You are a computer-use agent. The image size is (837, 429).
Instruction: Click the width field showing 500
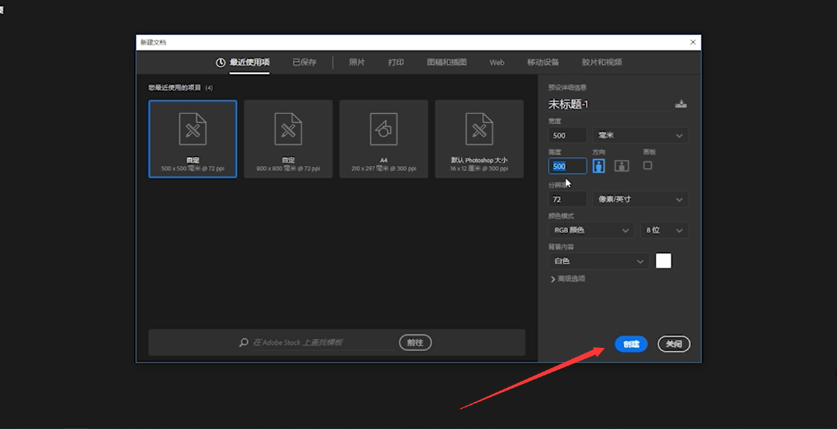[x=568, y=135]
